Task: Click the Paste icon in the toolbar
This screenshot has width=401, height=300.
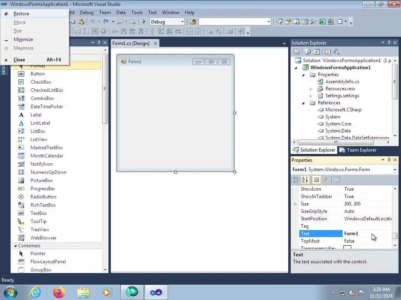Action: pyautogui.click(x=81, y=22)
